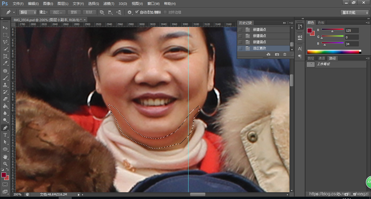Click the 蒙版 button
Screen dimensions: 371x199
[74, 12]
